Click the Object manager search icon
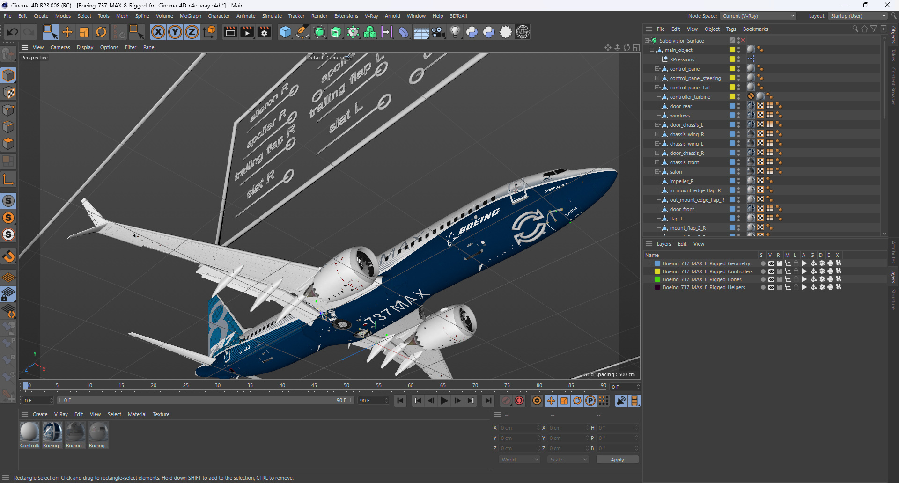The width and height of the screenshot is (899, 483). point(855,29)
